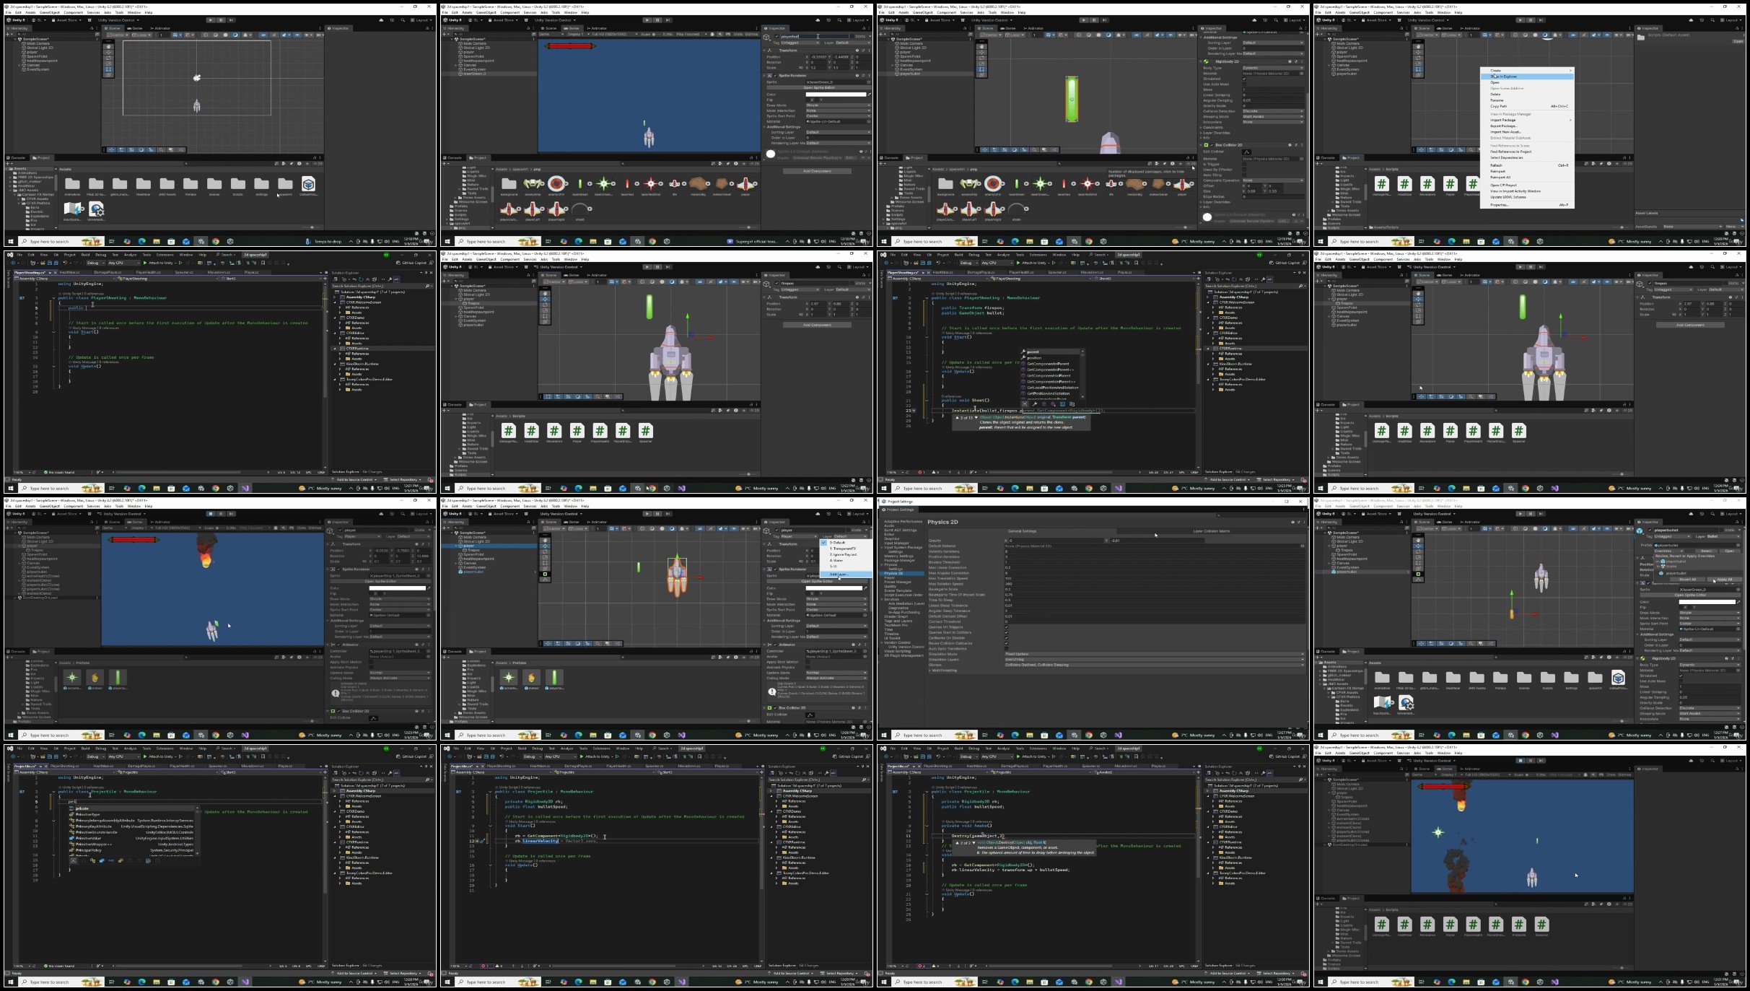1750x991 pixels.
Task: Open the Prefab field object picker for playerbullet
Action: coord(1738,545)
